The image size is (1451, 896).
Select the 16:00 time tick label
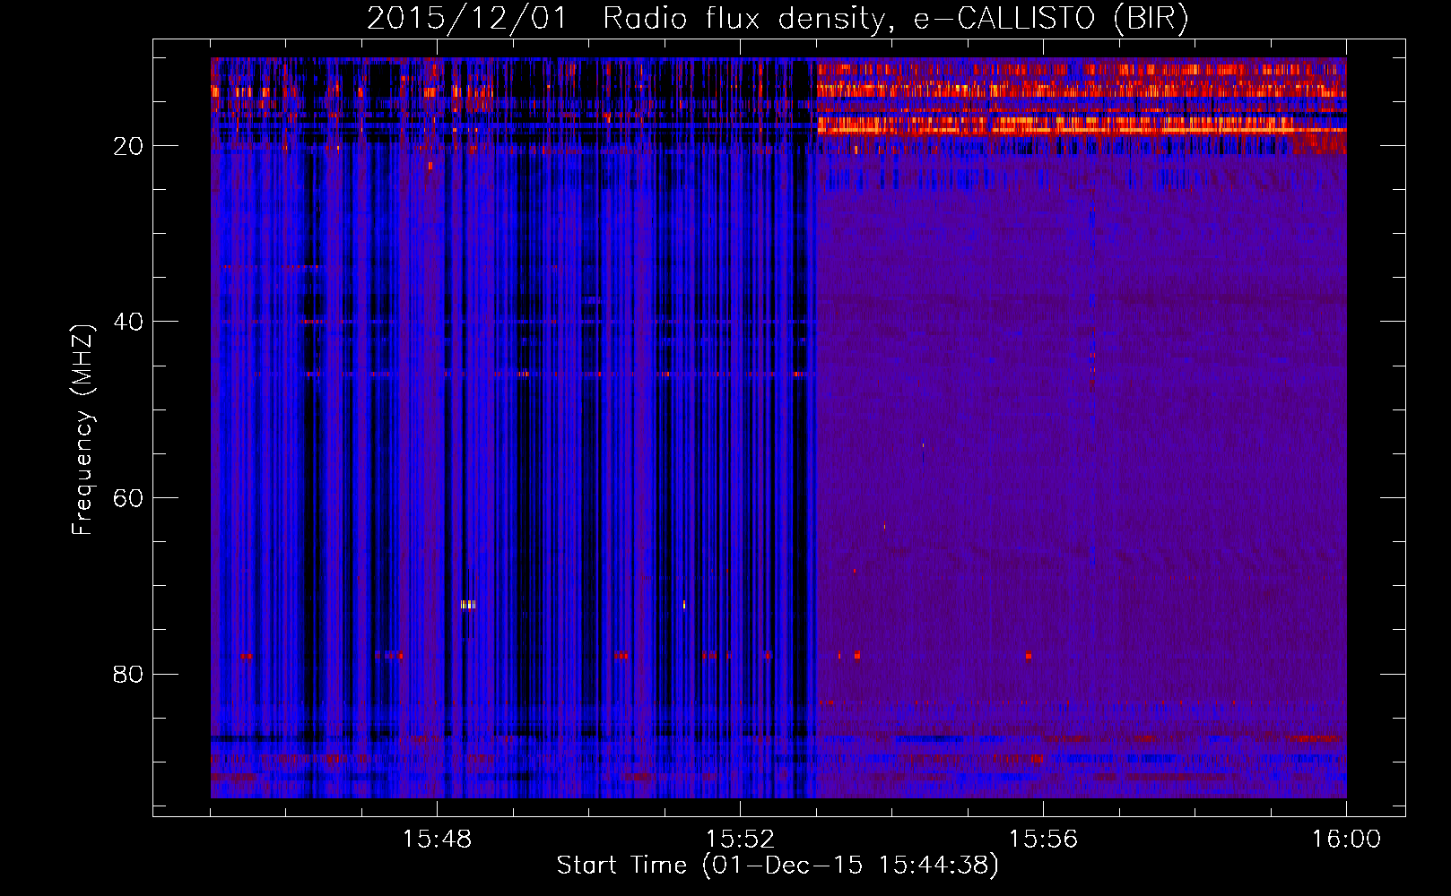point(1346,840)
